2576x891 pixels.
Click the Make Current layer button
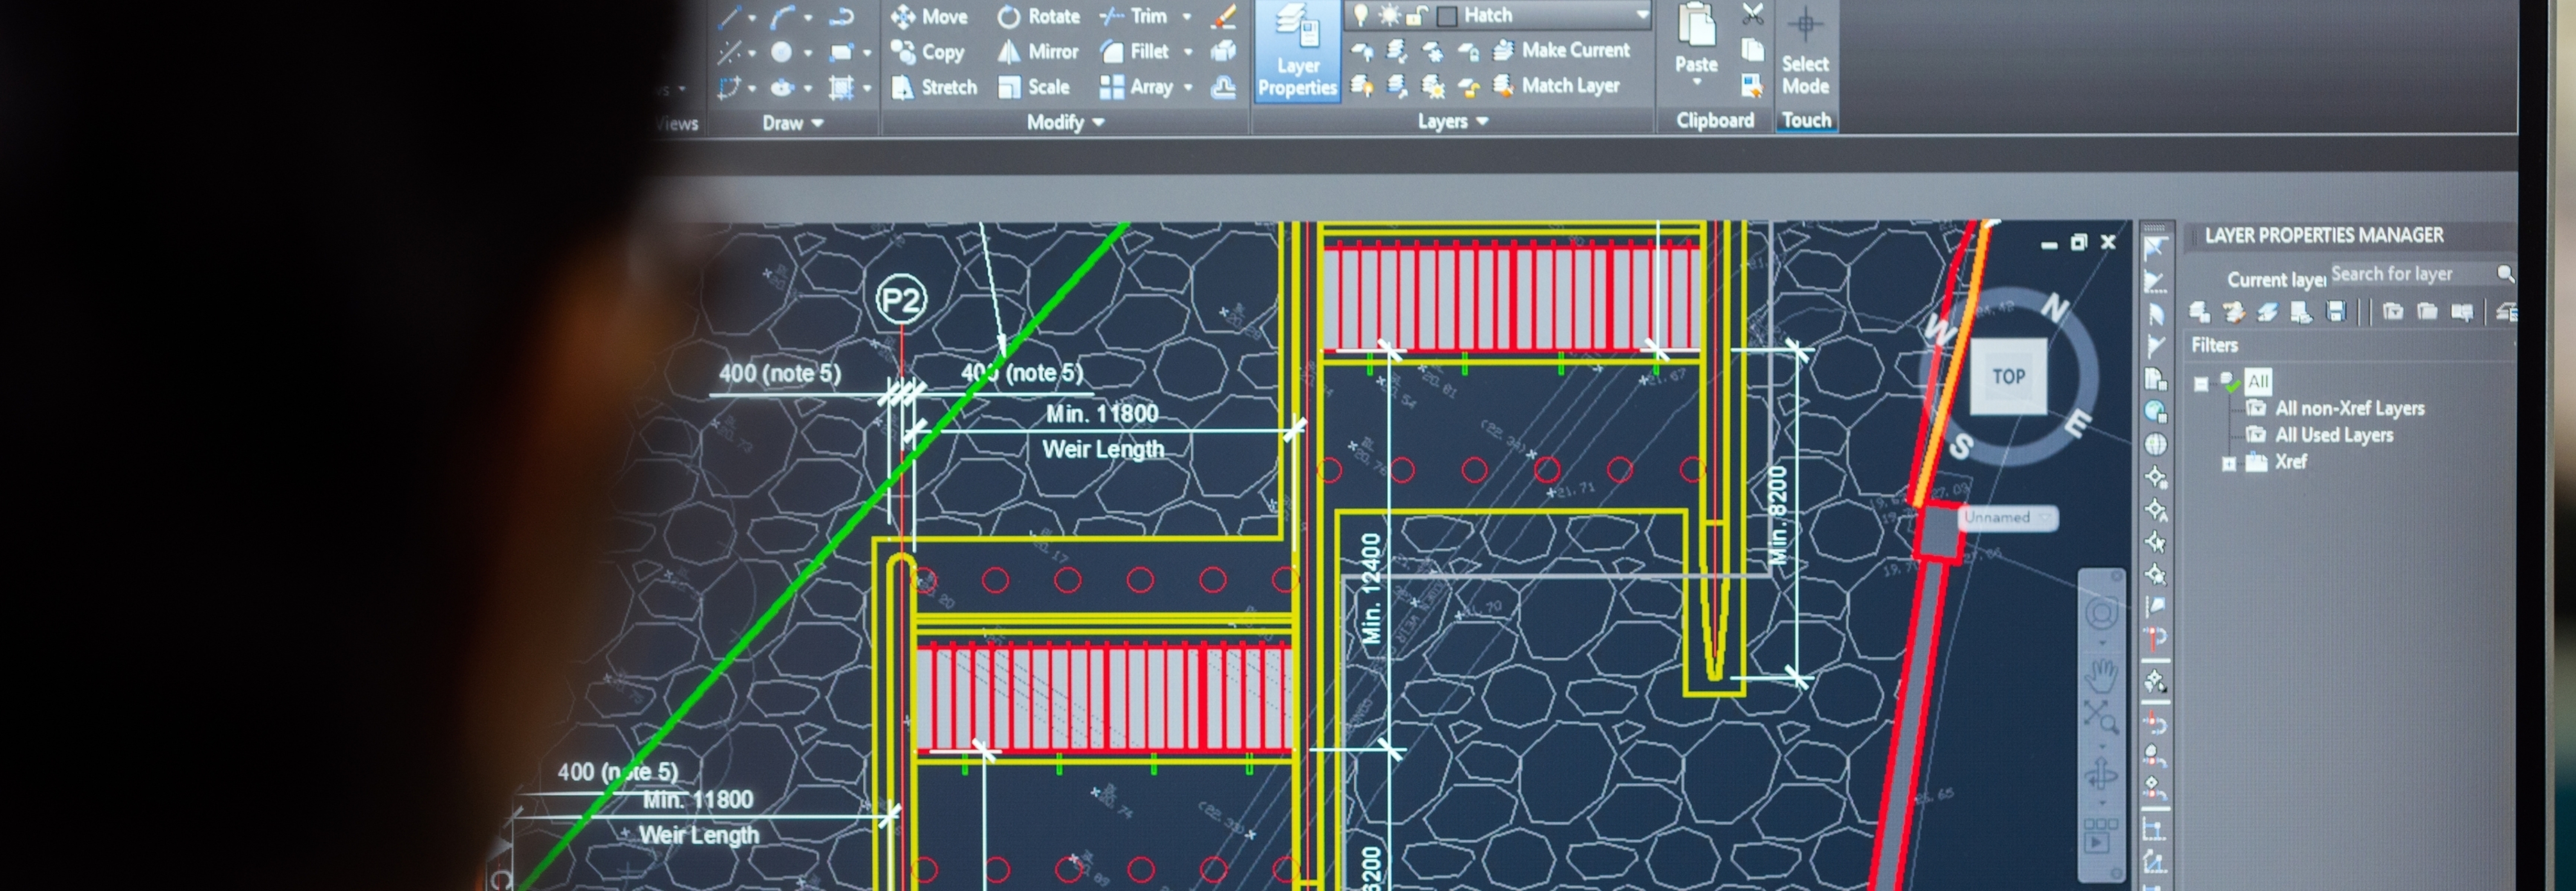(x=1561, y=50)
